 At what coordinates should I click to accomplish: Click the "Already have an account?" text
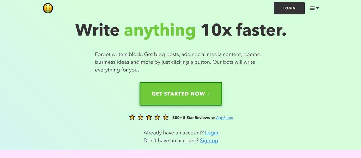[x=174, y=133]
